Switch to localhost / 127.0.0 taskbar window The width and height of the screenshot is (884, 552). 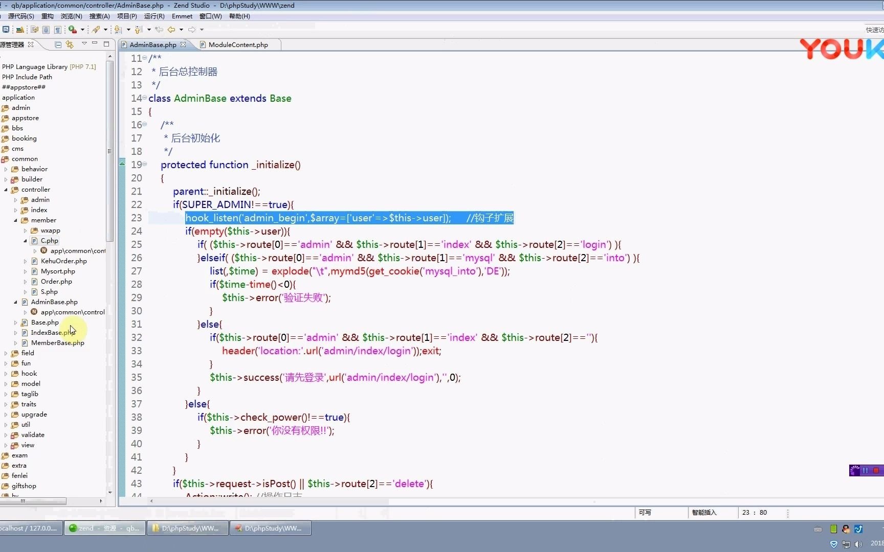[31, 528]
